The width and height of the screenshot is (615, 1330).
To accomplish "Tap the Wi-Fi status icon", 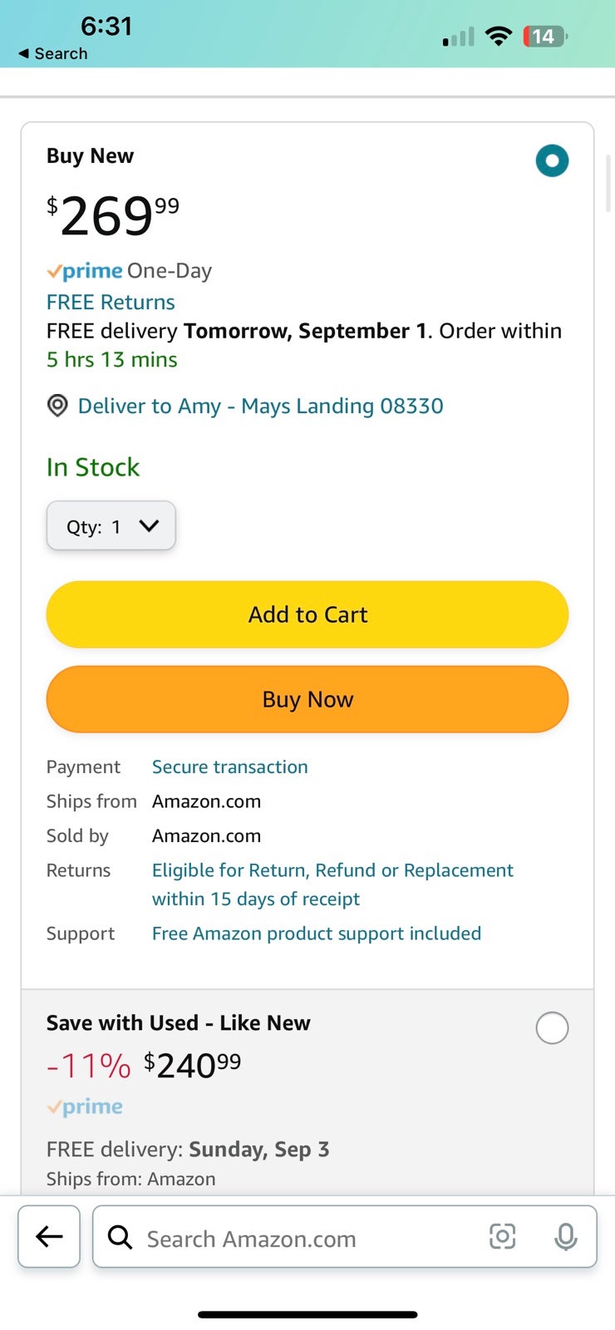I will click(x=499, y=36).
